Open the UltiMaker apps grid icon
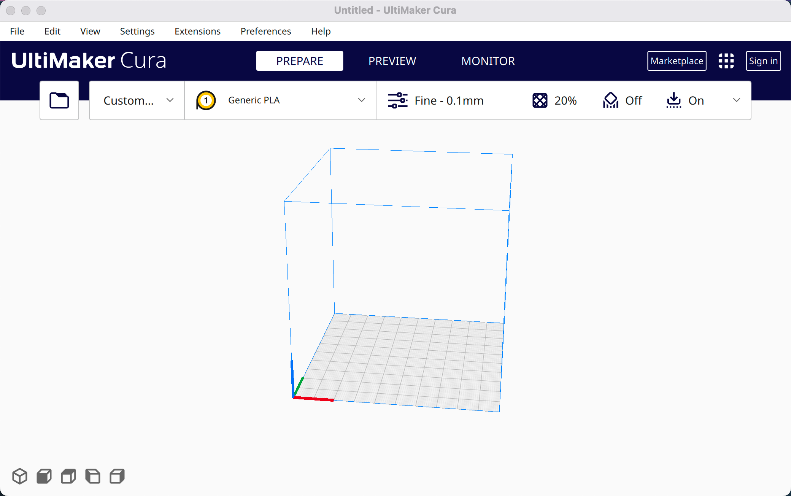The width and height of the screenshot is (791, 496). click(726, 61)
